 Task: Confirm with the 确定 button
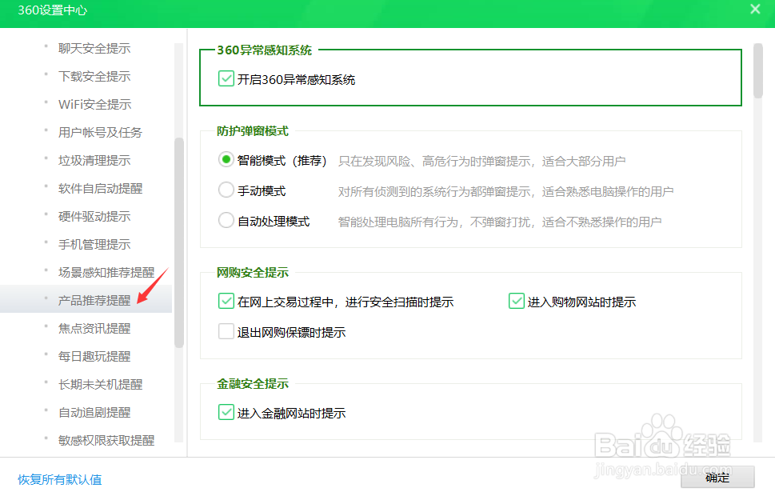click(x=717, y=478)
